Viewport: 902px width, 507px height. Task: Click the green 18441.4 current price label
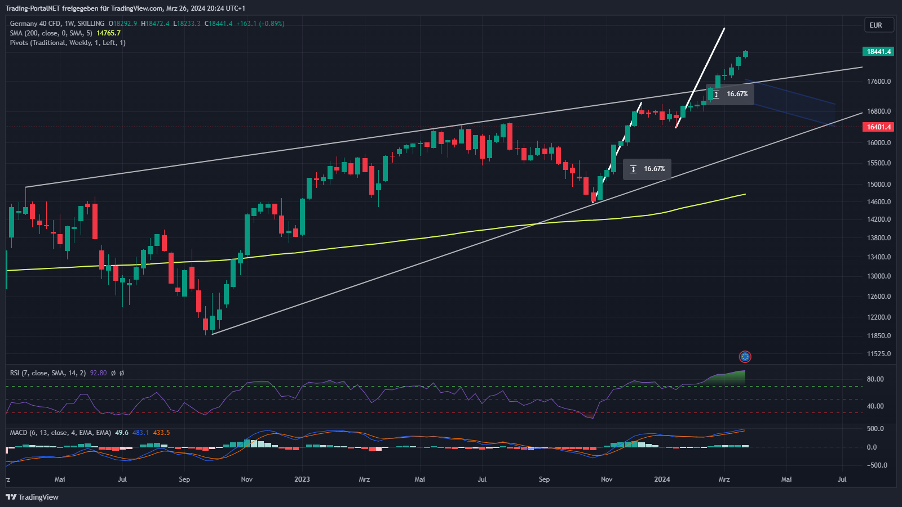click(878, 52)
